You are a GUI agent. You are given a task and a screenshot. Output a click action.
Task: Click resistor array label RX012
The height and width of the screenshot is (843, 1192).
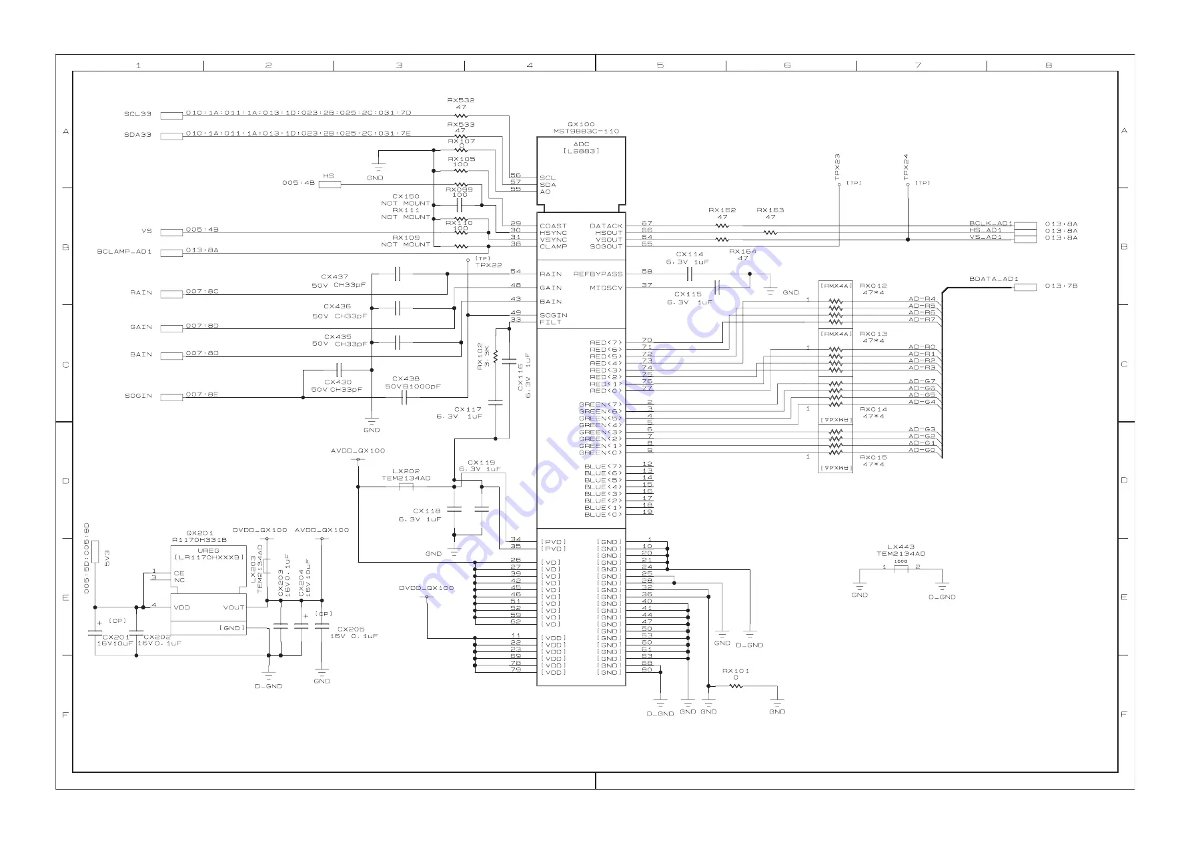click(x=873, y=286)
